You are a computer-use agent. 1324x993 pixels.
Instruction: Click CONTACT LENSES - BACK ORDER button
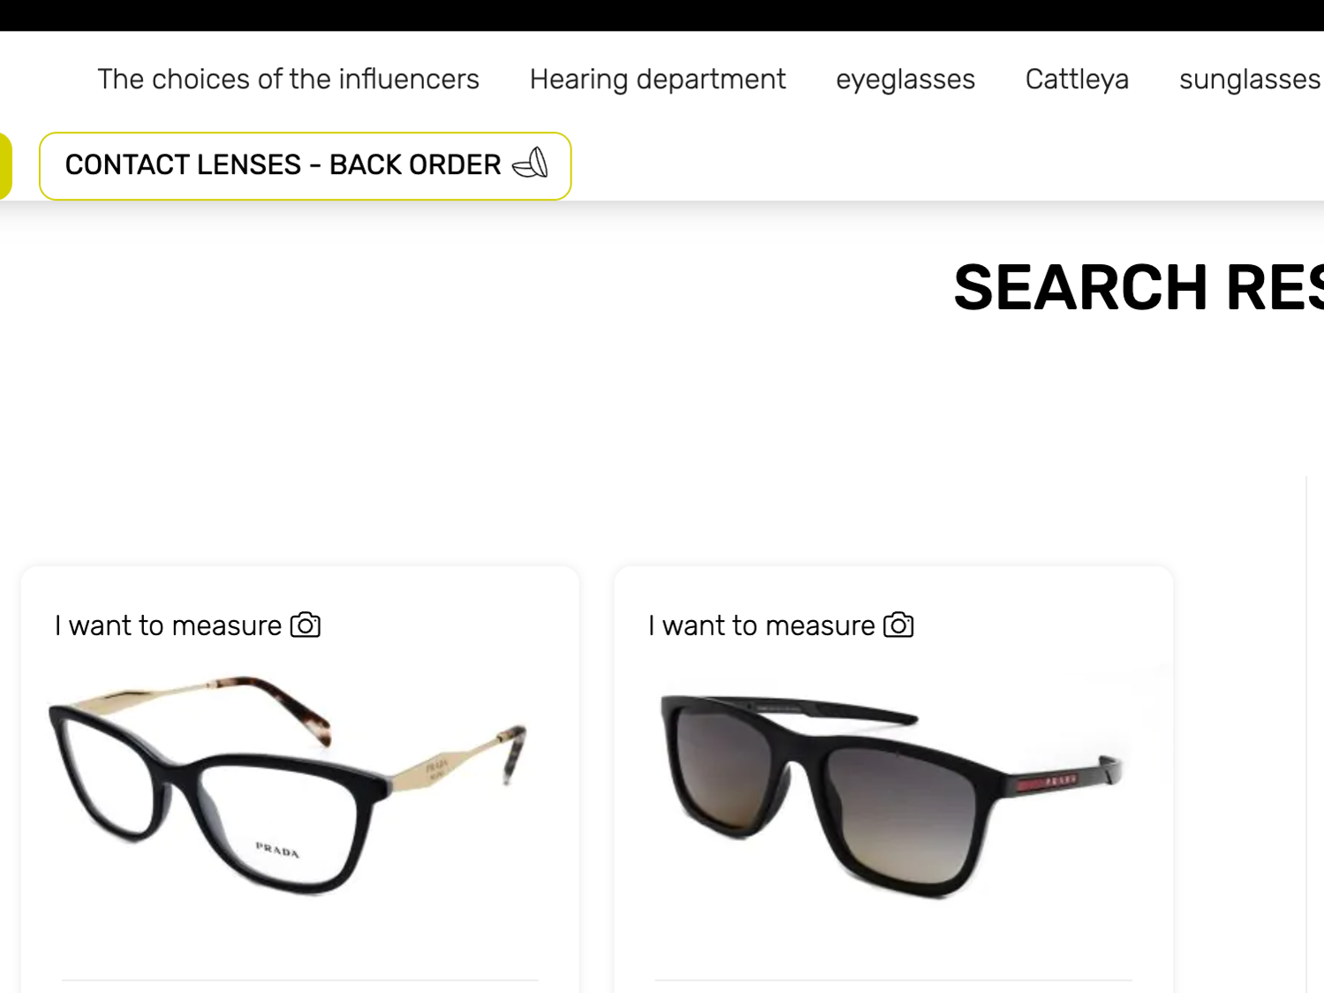[306, 166]
